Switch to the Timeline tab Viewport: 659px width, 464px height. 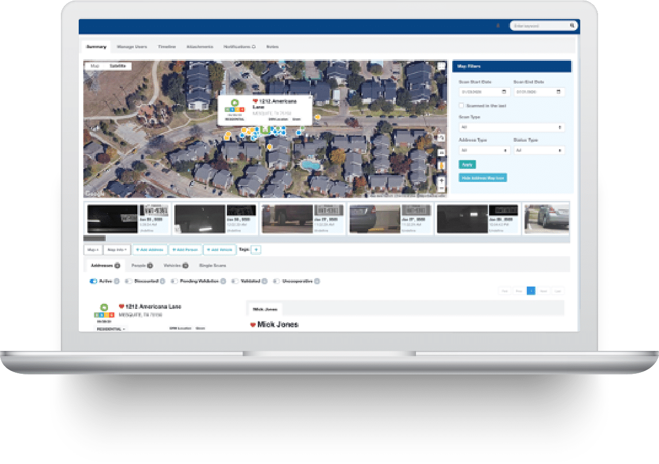(167, 47)
